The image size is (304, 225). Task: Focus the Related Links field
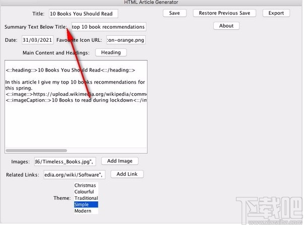[74, 175]
